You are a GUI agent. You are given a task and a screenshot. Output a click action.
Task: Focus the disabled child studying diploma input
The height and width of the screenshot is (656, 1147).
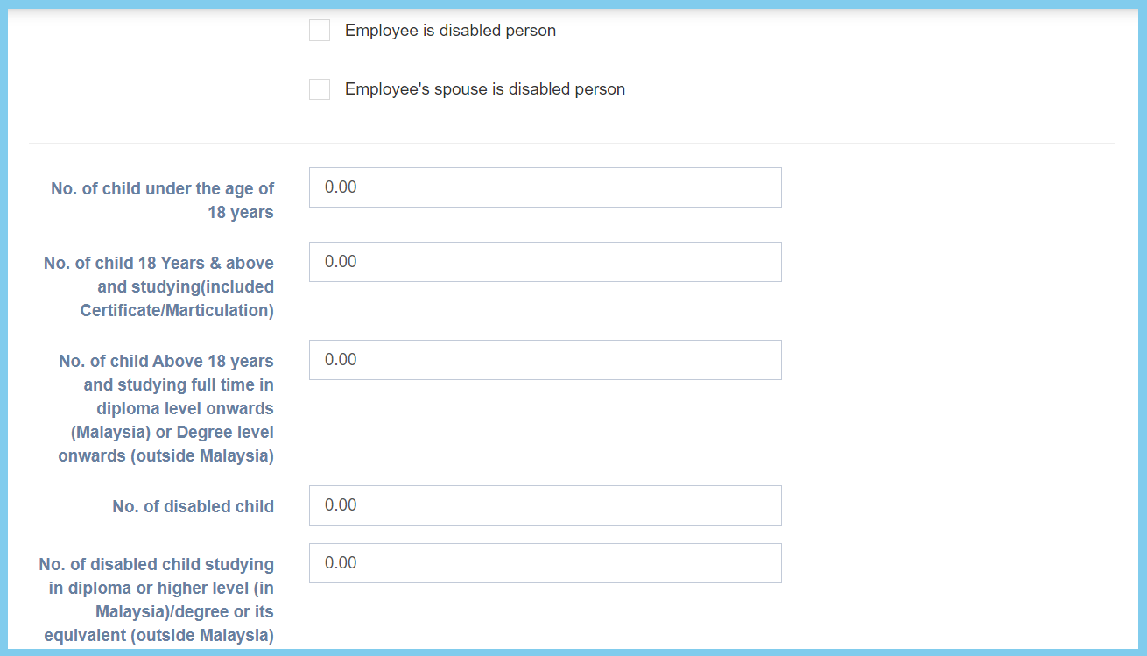[545, 563]
